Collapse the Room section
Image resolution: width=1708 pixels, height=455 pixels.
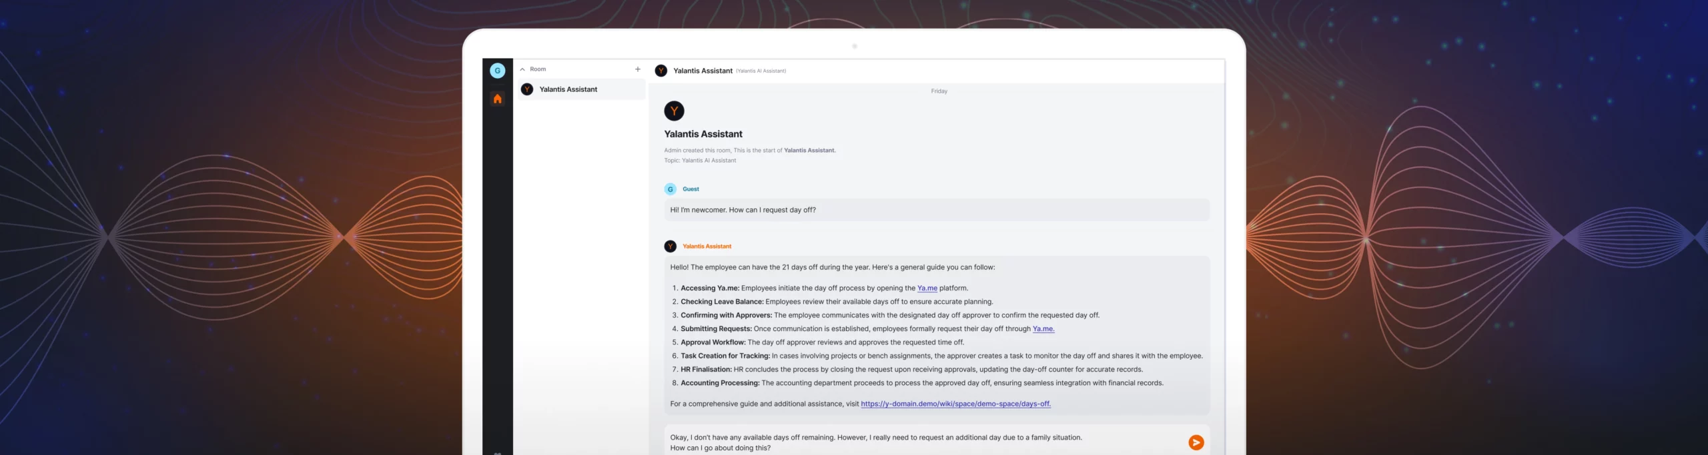coord(522,69)
